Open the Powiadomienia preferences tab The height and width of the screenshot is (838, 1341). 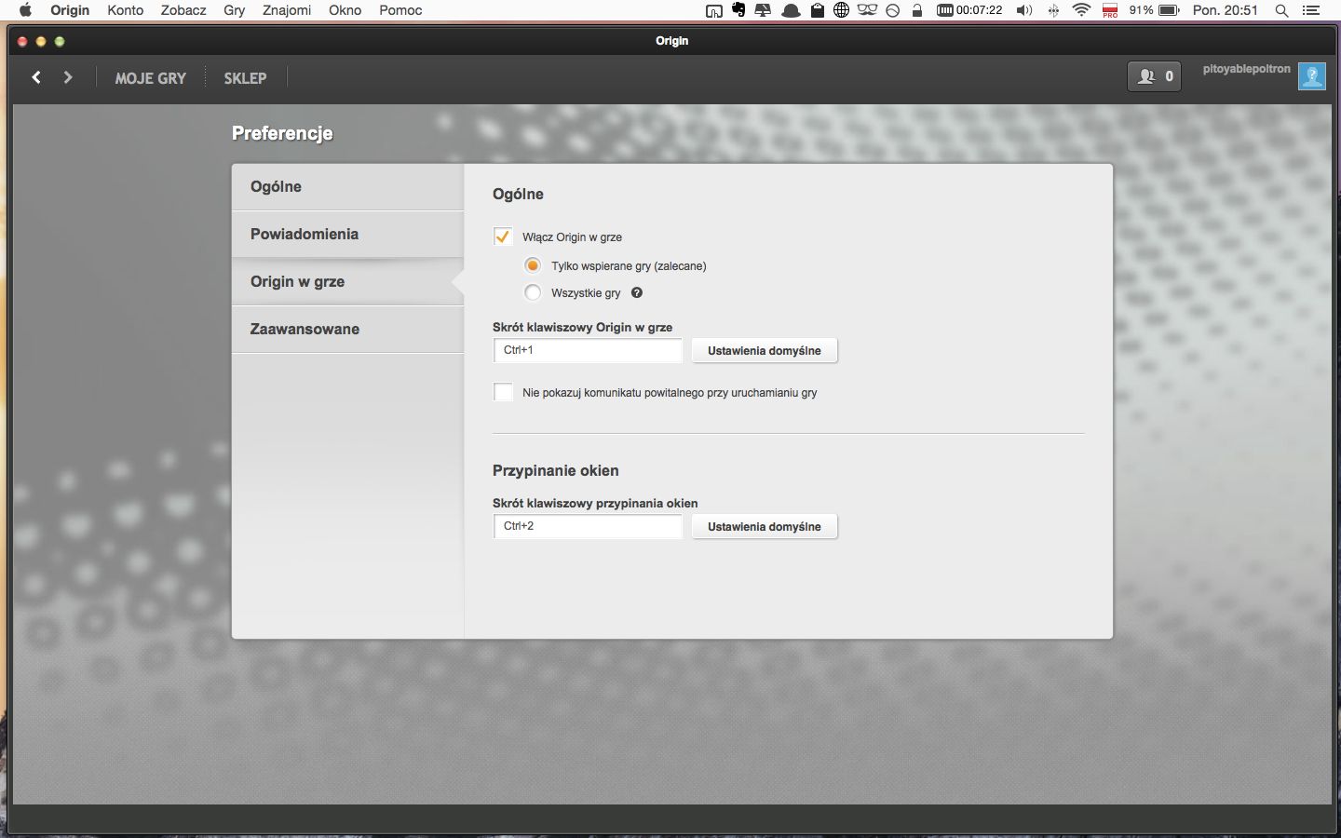[x=347, y=234]
